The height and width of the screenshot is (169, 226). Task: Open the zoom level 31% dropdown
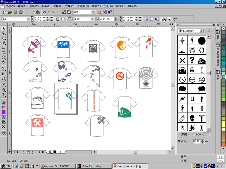(93, 12)
